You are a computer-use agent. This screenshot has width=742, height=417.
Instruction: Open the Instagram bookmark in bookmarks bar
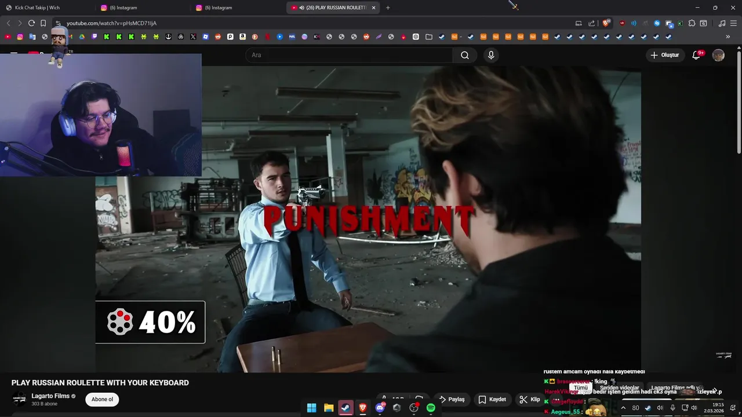20,36
